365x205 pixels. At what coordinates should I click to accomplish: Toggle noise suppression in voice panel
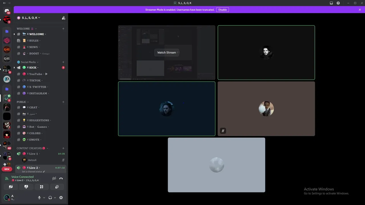tap(54, 179)
